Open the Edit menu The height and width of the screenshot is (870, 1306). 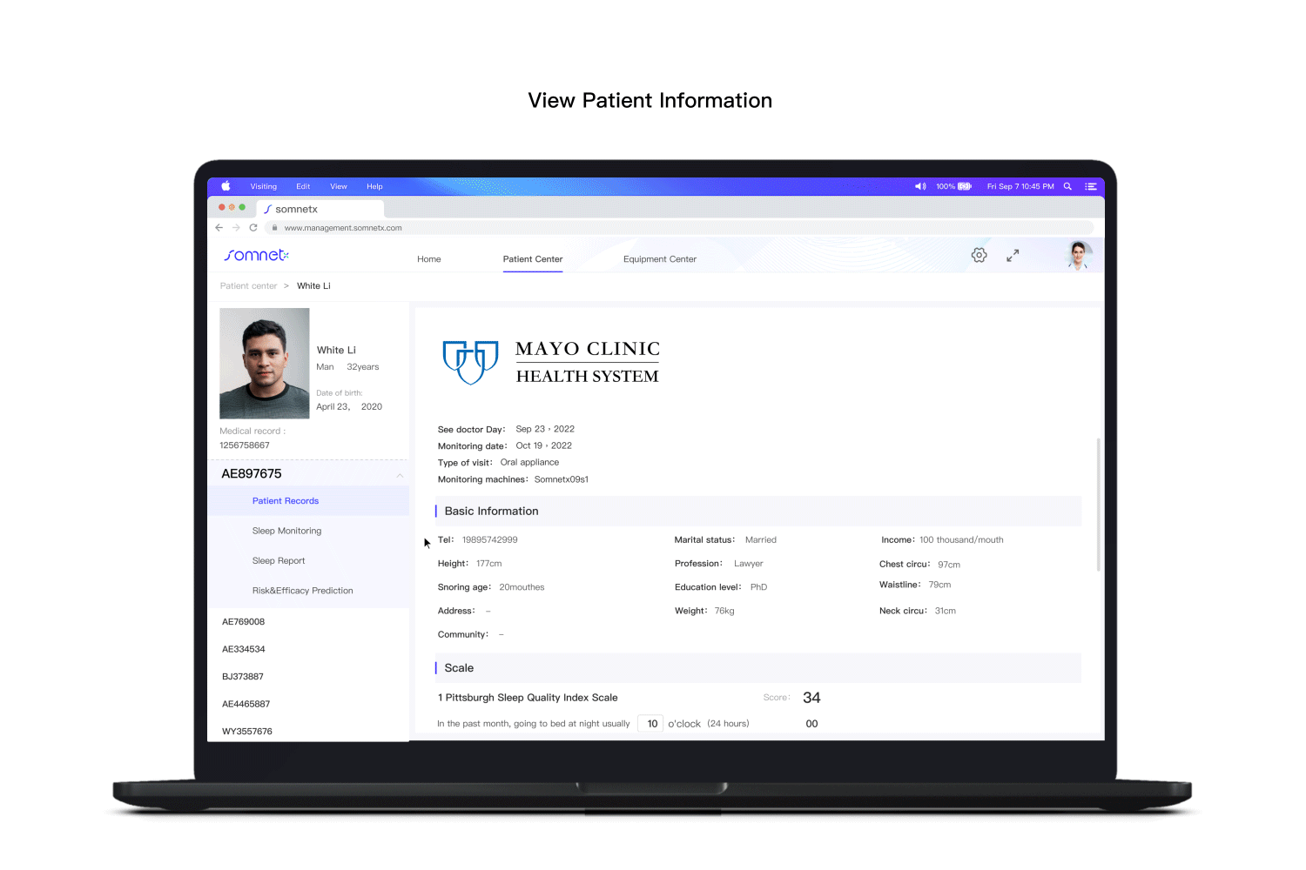pyautogui.click(x=303, y=186)
